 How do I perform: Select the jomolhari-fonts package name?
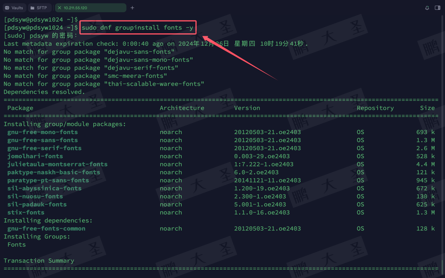pyautogui.click(x=35, y=156)
